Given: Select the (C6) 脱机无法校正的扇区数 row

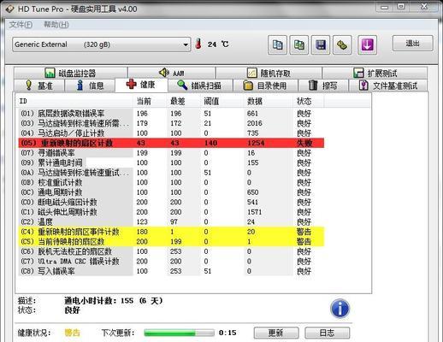Looking at the screenshot, I should coord(171,251).
